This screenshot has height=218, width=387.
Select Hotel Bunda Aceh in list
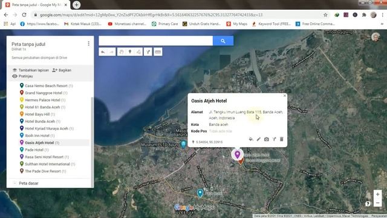pyautogui.click(x=40, y=121)
